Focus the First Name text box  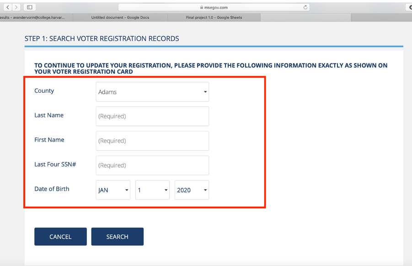point(152,141)
